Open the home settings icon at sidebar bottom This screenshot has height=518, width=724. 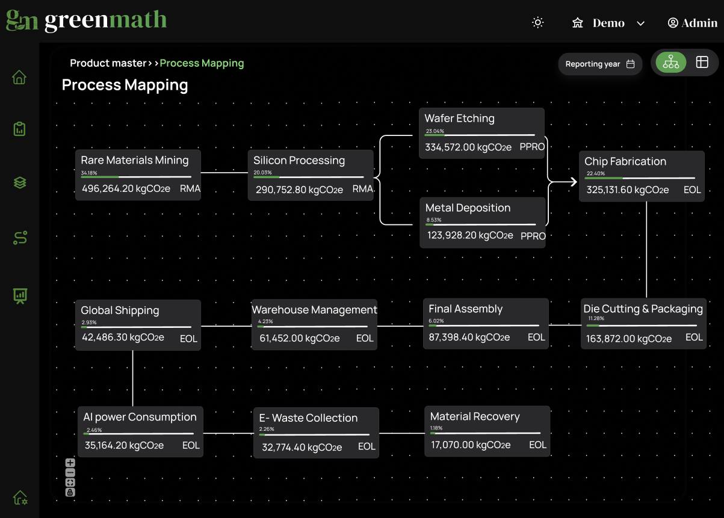pyautogui.click(x=20, y=498)
